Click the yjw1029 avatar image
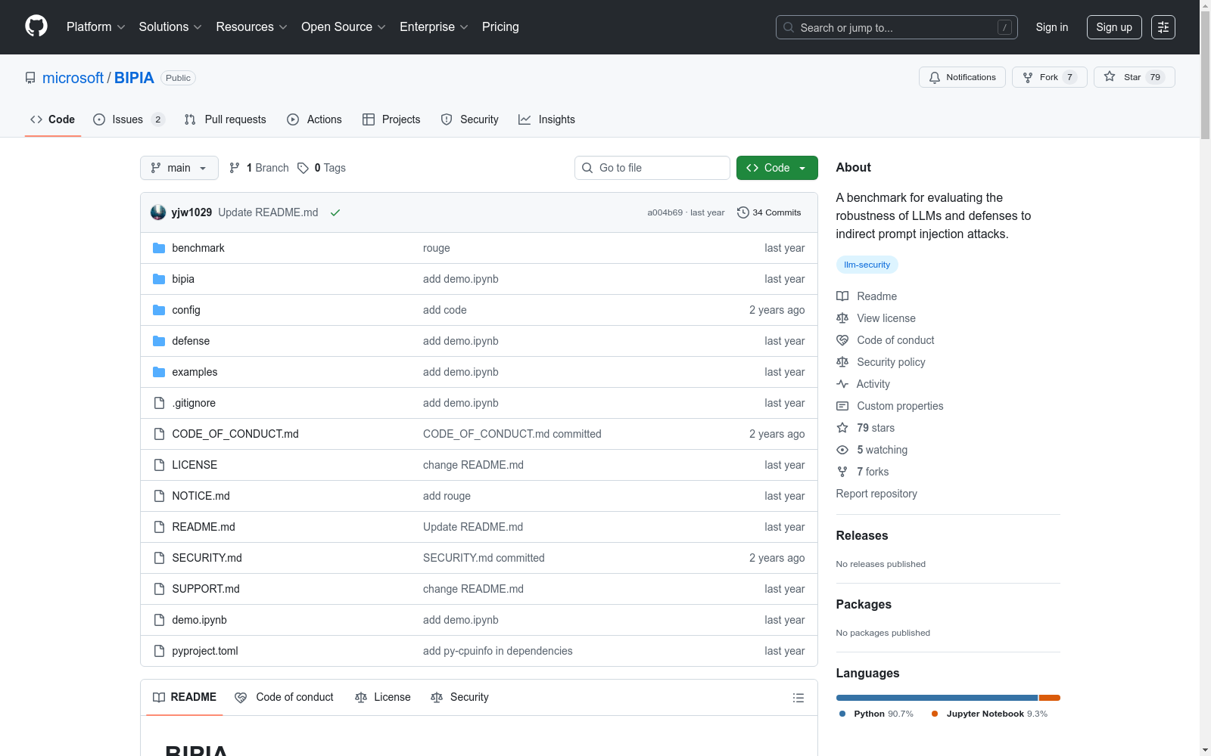1211x756 pixels. pos(158,212)
